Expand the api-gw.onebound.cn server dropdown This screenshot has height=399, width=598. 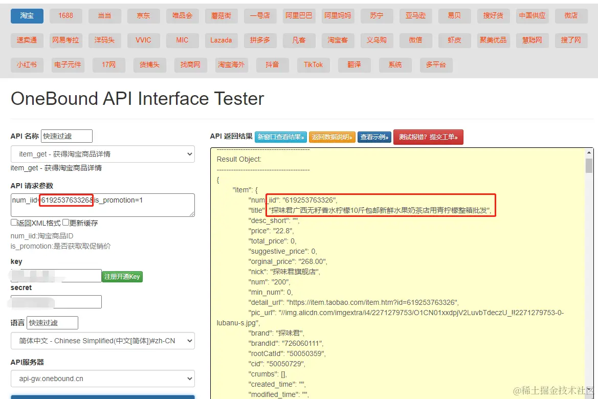(x=103, y=379)
